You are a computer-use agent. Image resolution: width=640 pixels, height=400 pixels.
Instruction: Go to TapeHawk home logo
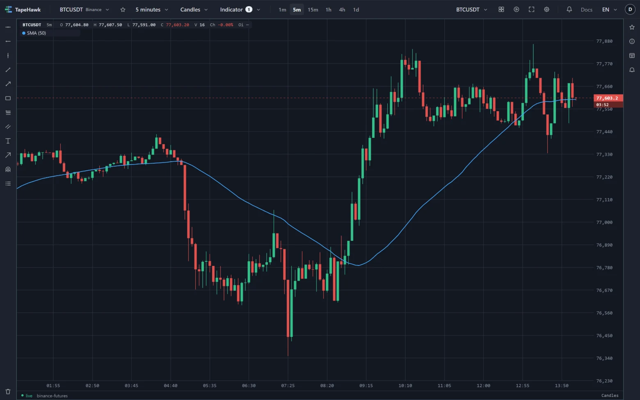(x=23, y=9)
